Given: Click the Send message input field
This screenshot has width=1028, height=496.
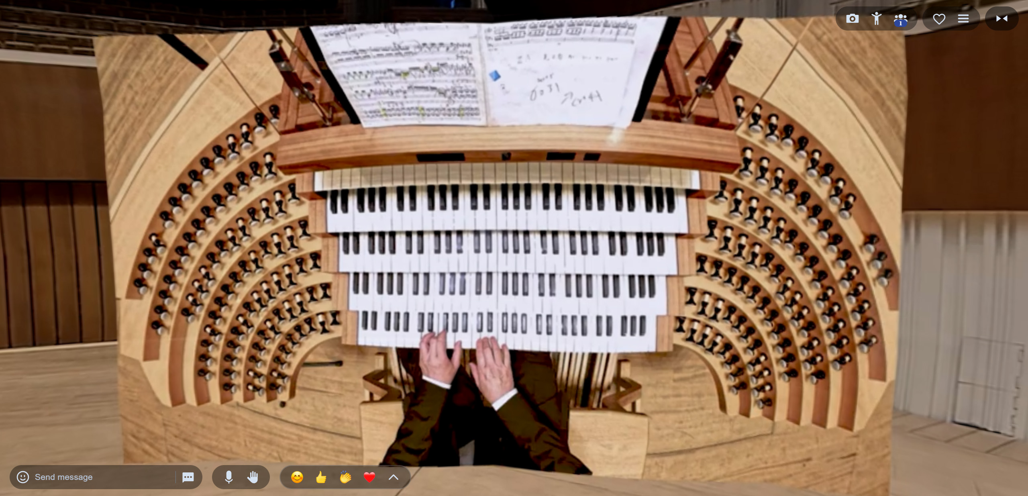Looking at the screenshot, I should 100,477.
